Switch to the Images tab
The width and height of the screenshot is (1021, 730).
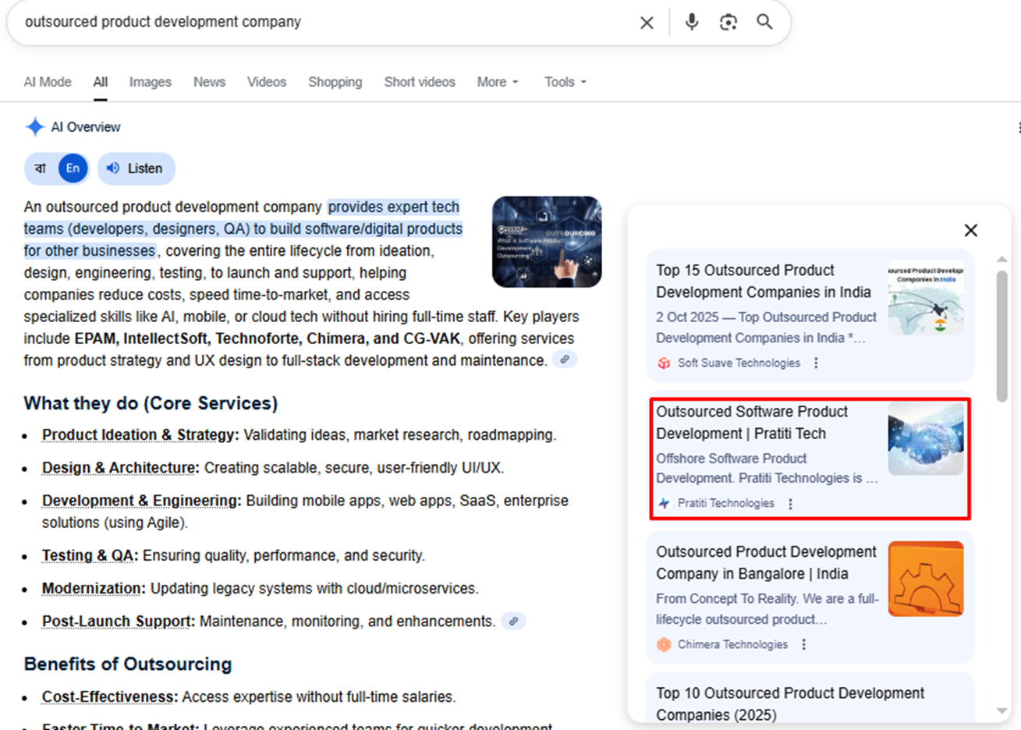pyautogui.click(x=150, y=82)
